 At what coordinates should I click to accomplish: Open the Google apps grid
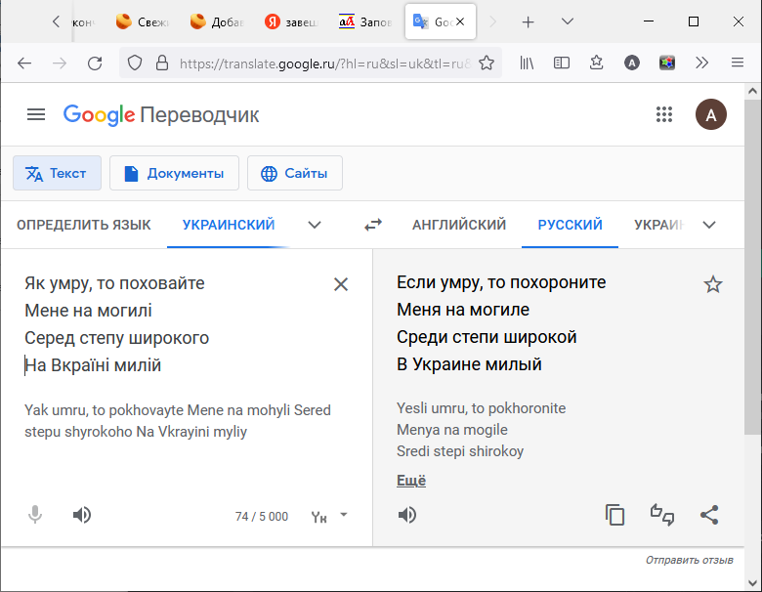[x=664, y=114]
